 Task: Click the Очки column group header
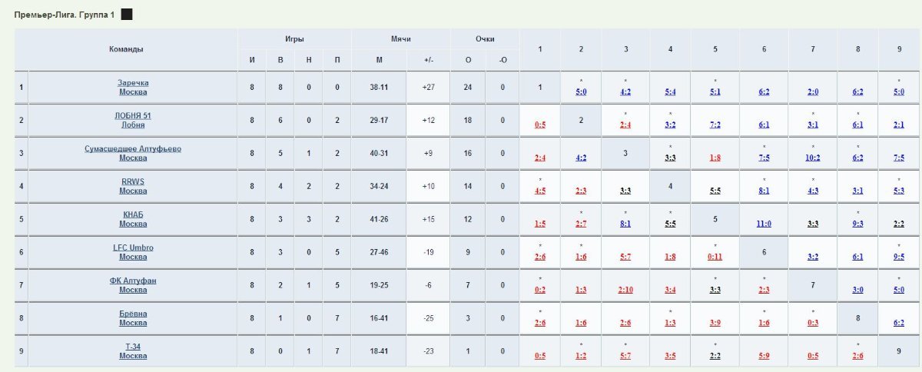pos(485,38)
